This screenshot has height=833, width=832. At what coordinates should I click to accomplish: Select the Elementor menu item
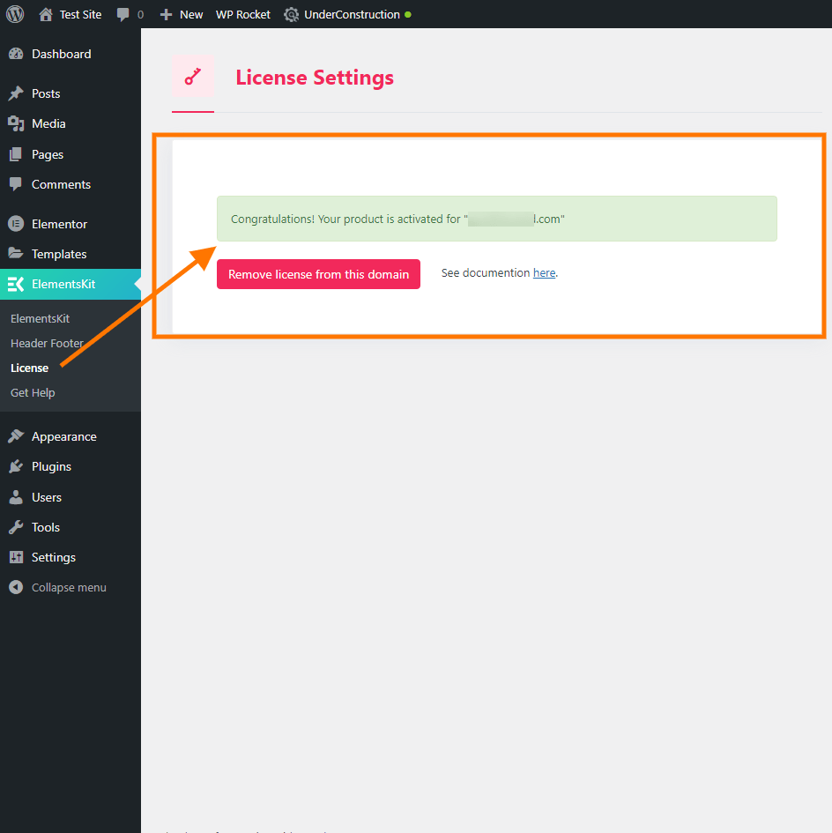(60, 224)
